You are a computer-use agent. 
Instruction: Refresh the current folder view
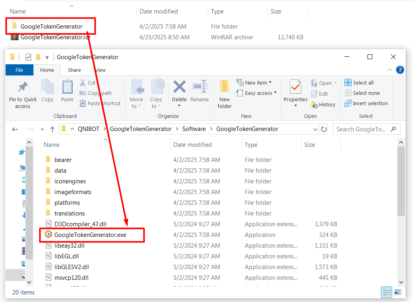324,129
